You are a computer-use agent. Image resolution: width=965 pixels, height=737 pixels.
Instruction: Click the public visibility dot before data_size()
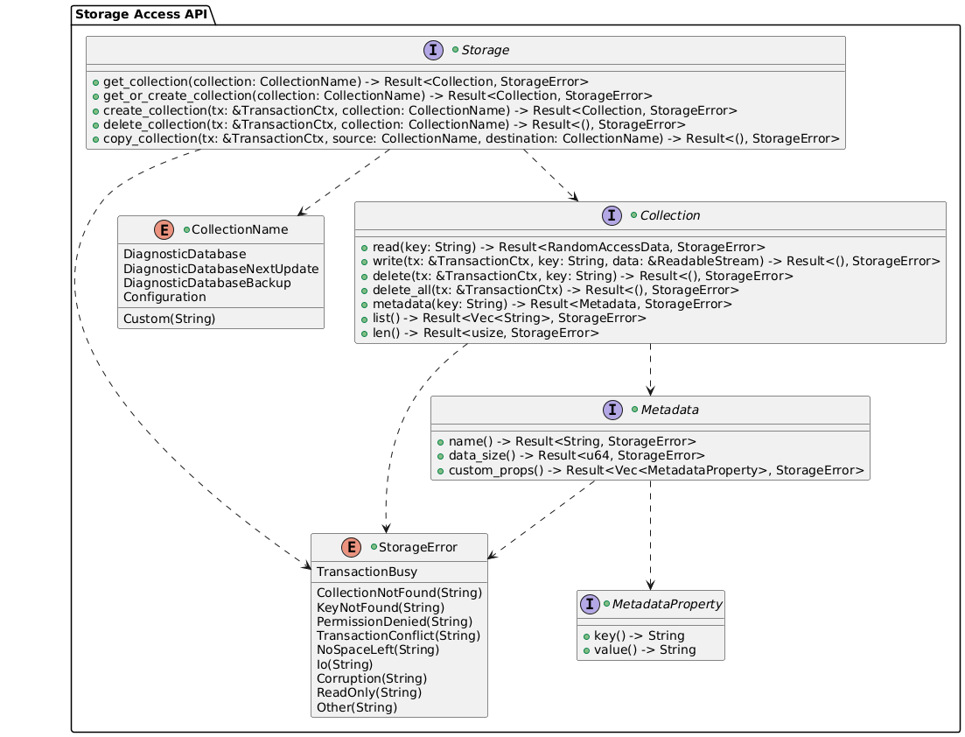[x=441, y=456]
